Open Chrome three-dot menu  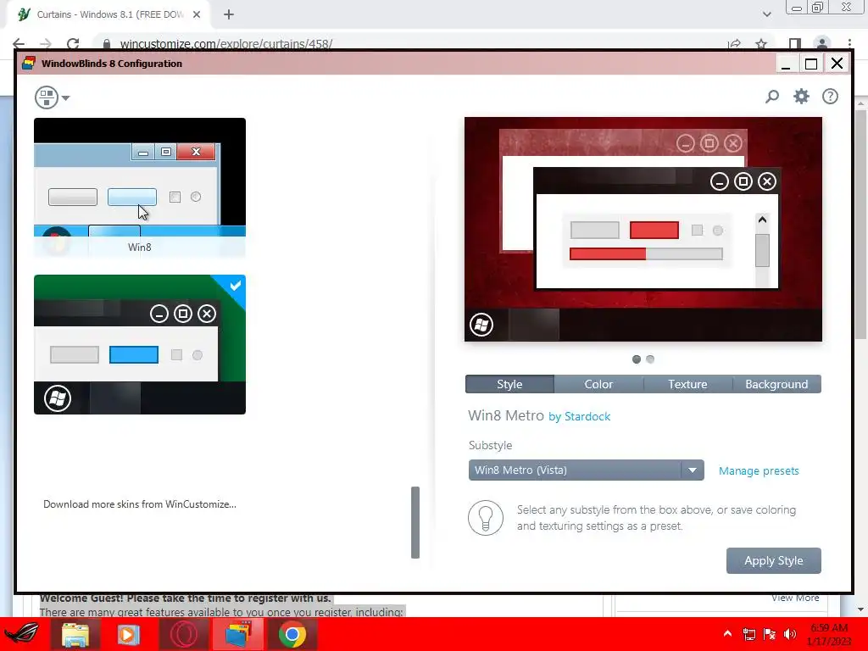[x=849, y=44]
